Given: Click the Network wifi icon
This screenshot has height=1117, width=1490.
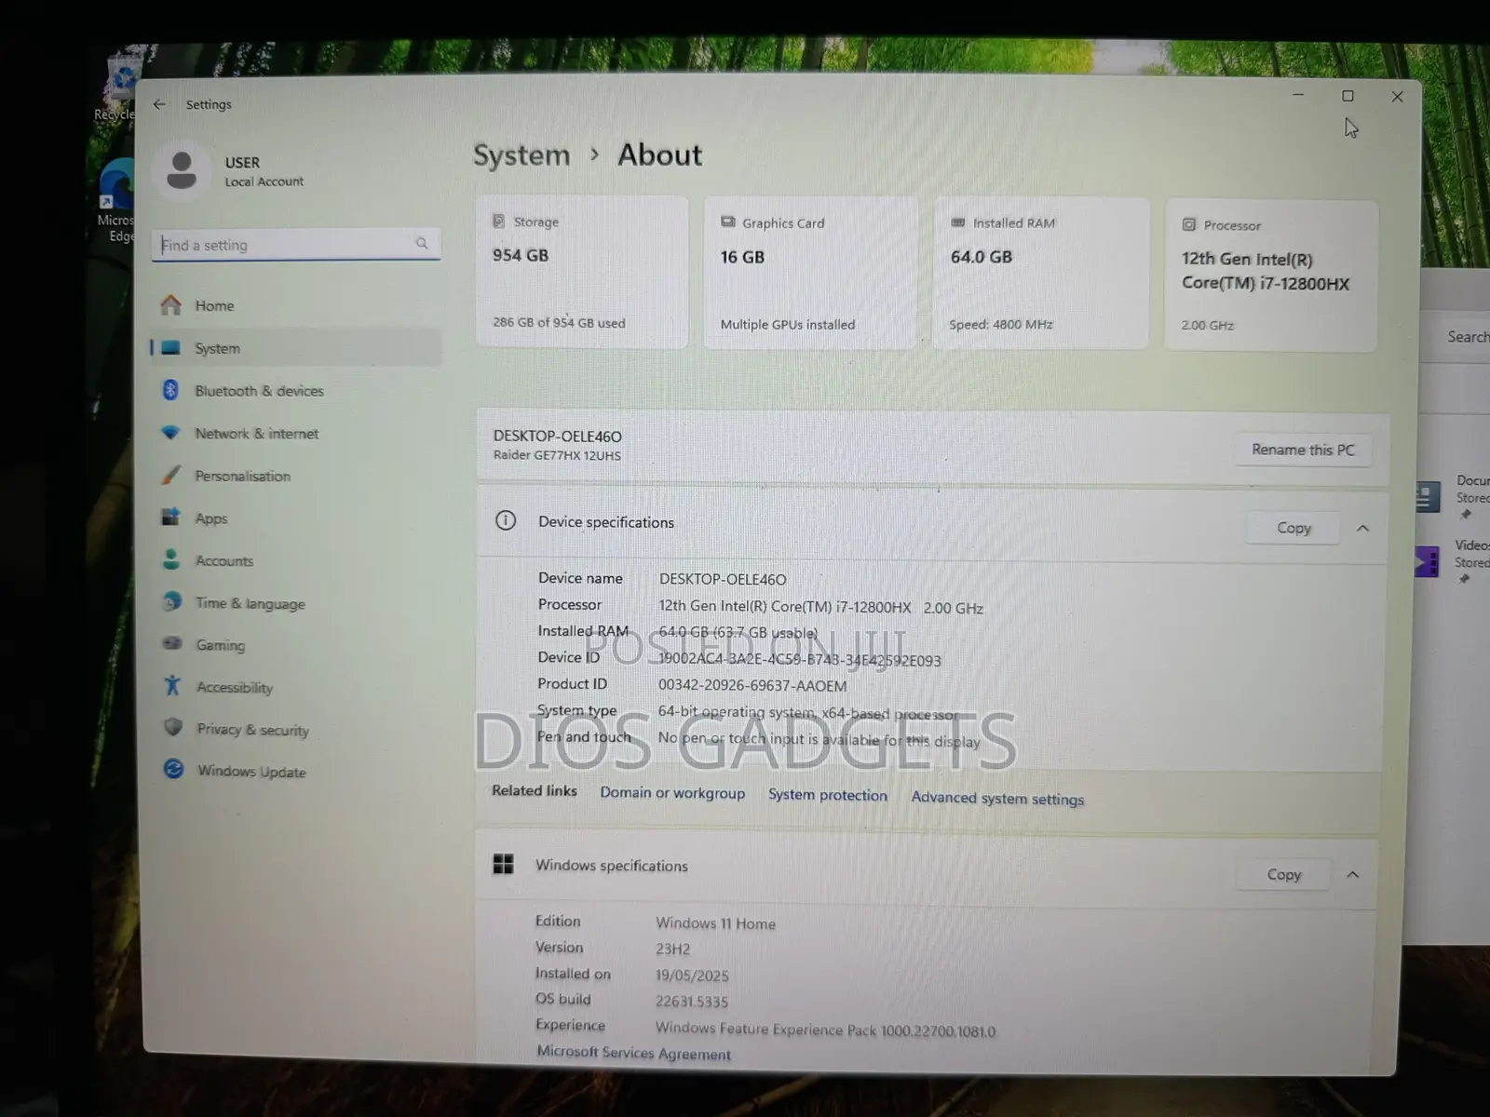Looking at the screenshot, I should 170,433.
